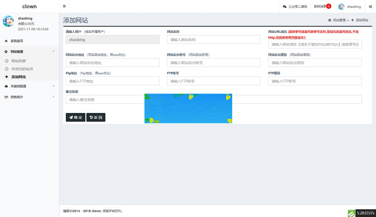This screenshot has width=376, height=217.
Task: Click the settings gears icon in header
Action: (x=370, y=7)
